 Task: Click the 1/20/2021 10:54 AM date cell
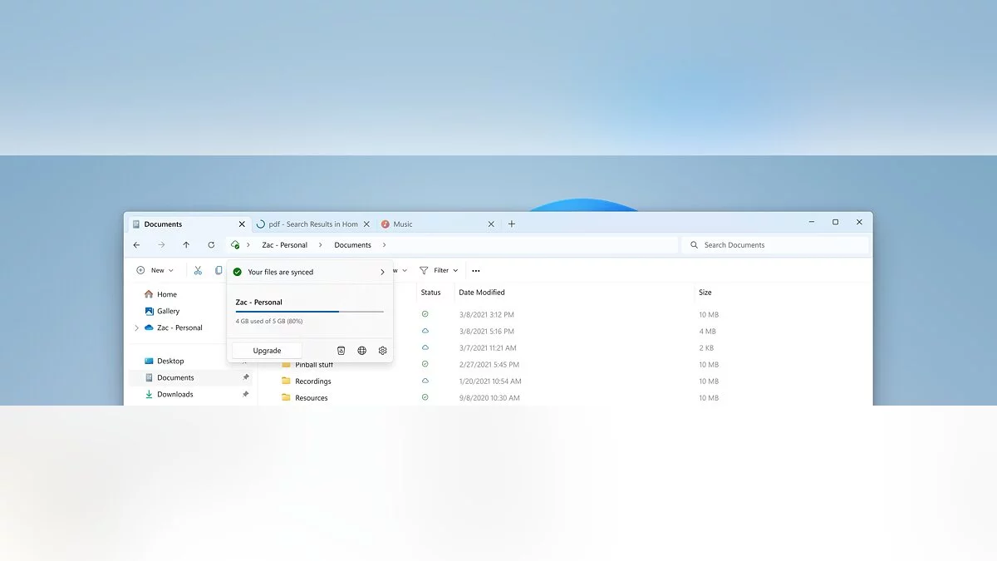490,381
